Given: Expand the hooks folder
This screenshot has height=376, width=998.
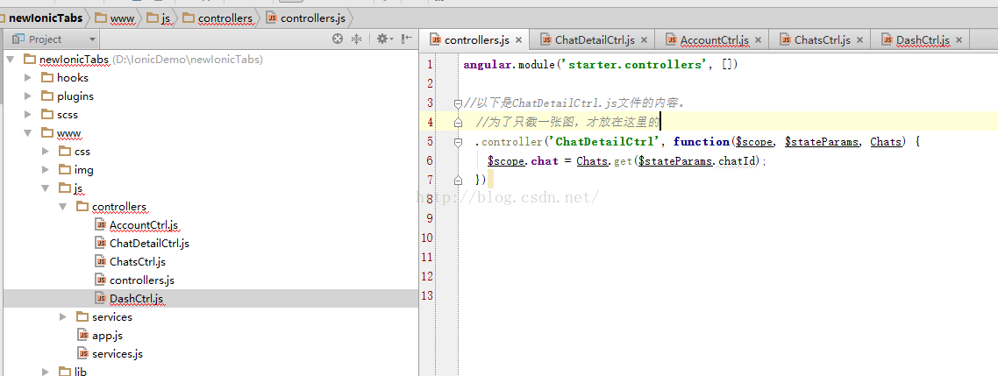Looking at the screenshot, I should click(27, 78).
